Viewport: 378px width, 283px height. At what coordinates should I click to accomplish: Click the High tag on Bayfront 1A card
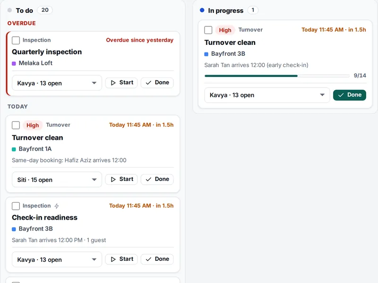click(33, 125)
